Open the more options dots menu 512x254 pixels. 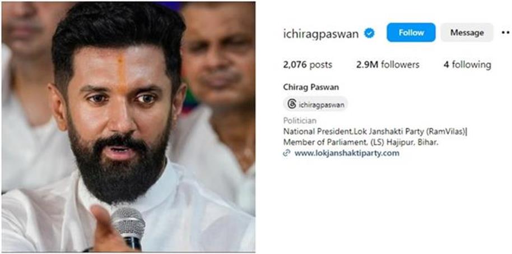505,32
